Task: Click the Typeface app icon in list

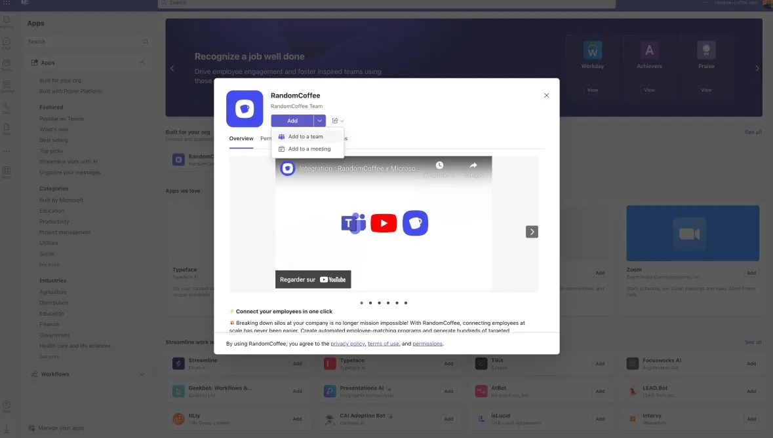Action: (330, 363)
